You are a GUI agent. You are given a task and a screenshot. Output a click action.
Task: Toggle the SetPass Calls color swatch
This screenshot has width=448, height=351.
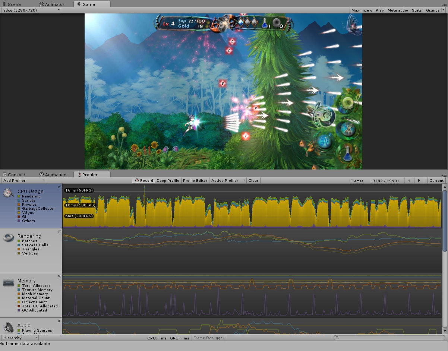(x=19, y=245)
